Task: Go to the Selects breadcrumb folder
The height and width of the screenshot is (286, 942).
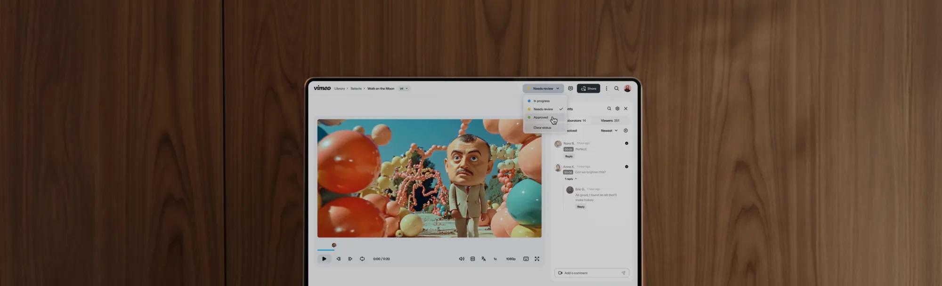Action: coord(356,88)
